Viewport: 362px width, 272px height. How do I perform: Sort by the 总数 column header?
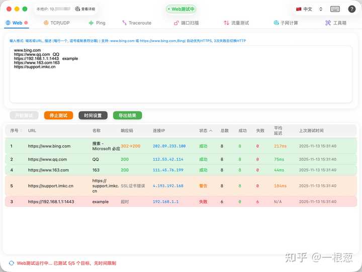pyautogui.click(x=224, y=130)
